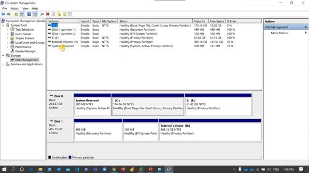Viewport: 309px width, 173px height.
Task: Open the Action menu
Action: 14,9
